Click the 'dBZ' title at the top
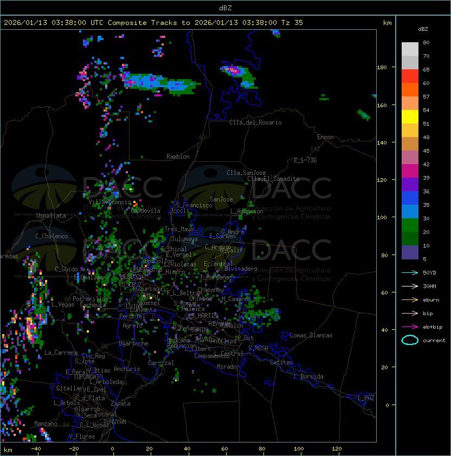Screen dimensions: 451x456 (x=225, y=8)
